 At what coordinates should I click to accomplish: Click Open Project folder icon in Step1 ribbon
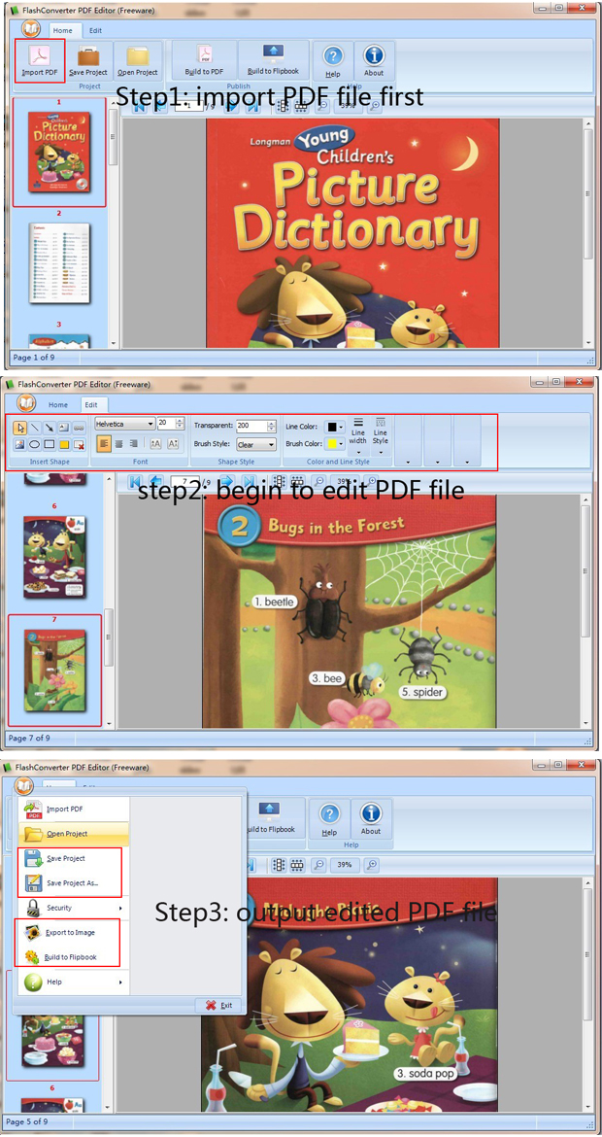pyautogui.click(x=137, y=60)
